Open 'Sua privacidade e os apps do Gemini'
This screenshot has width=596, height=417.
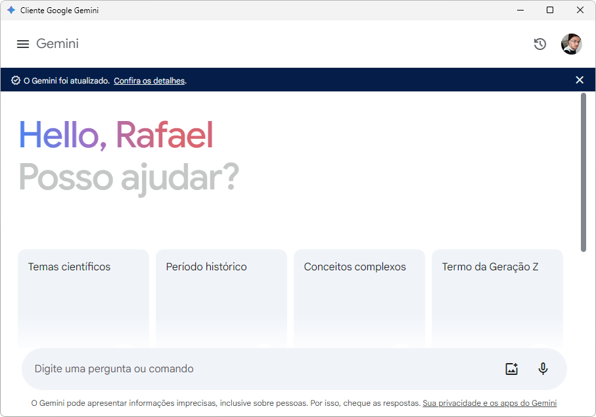(x=490, y=403)
